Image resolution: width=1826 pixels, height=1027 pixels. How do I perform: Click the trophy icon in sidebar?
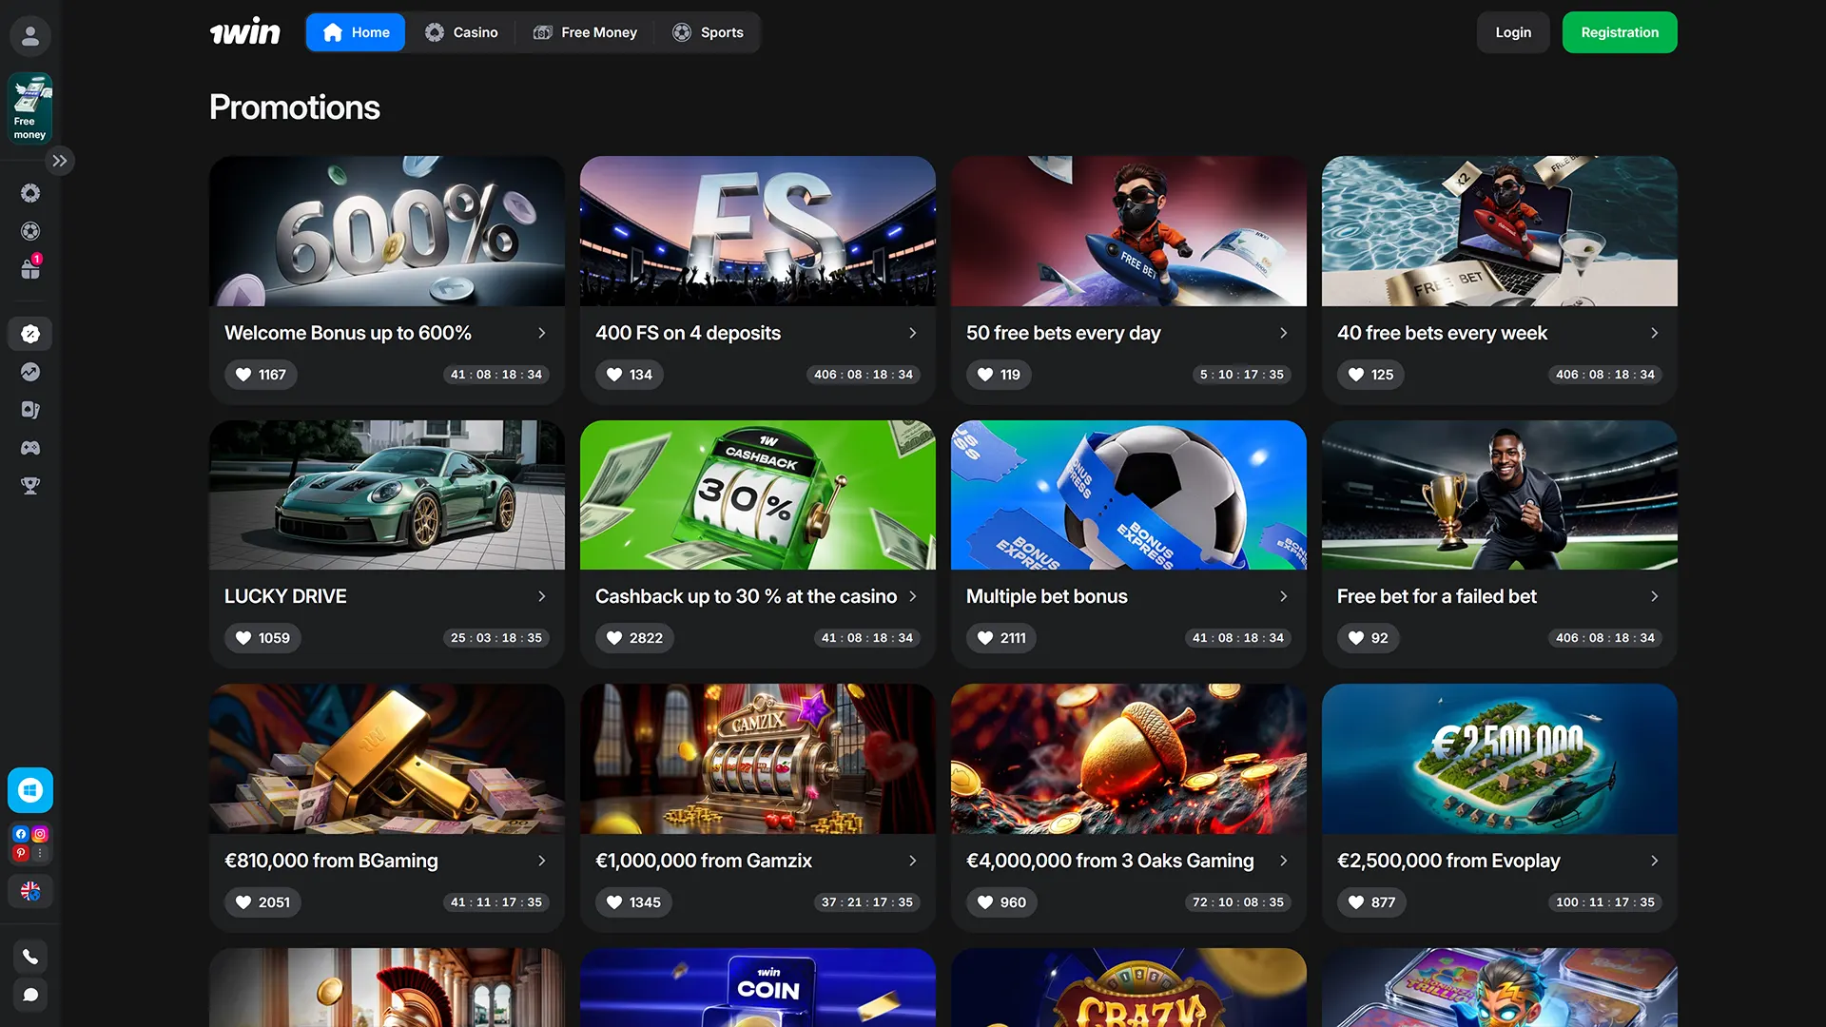(30, 486)
